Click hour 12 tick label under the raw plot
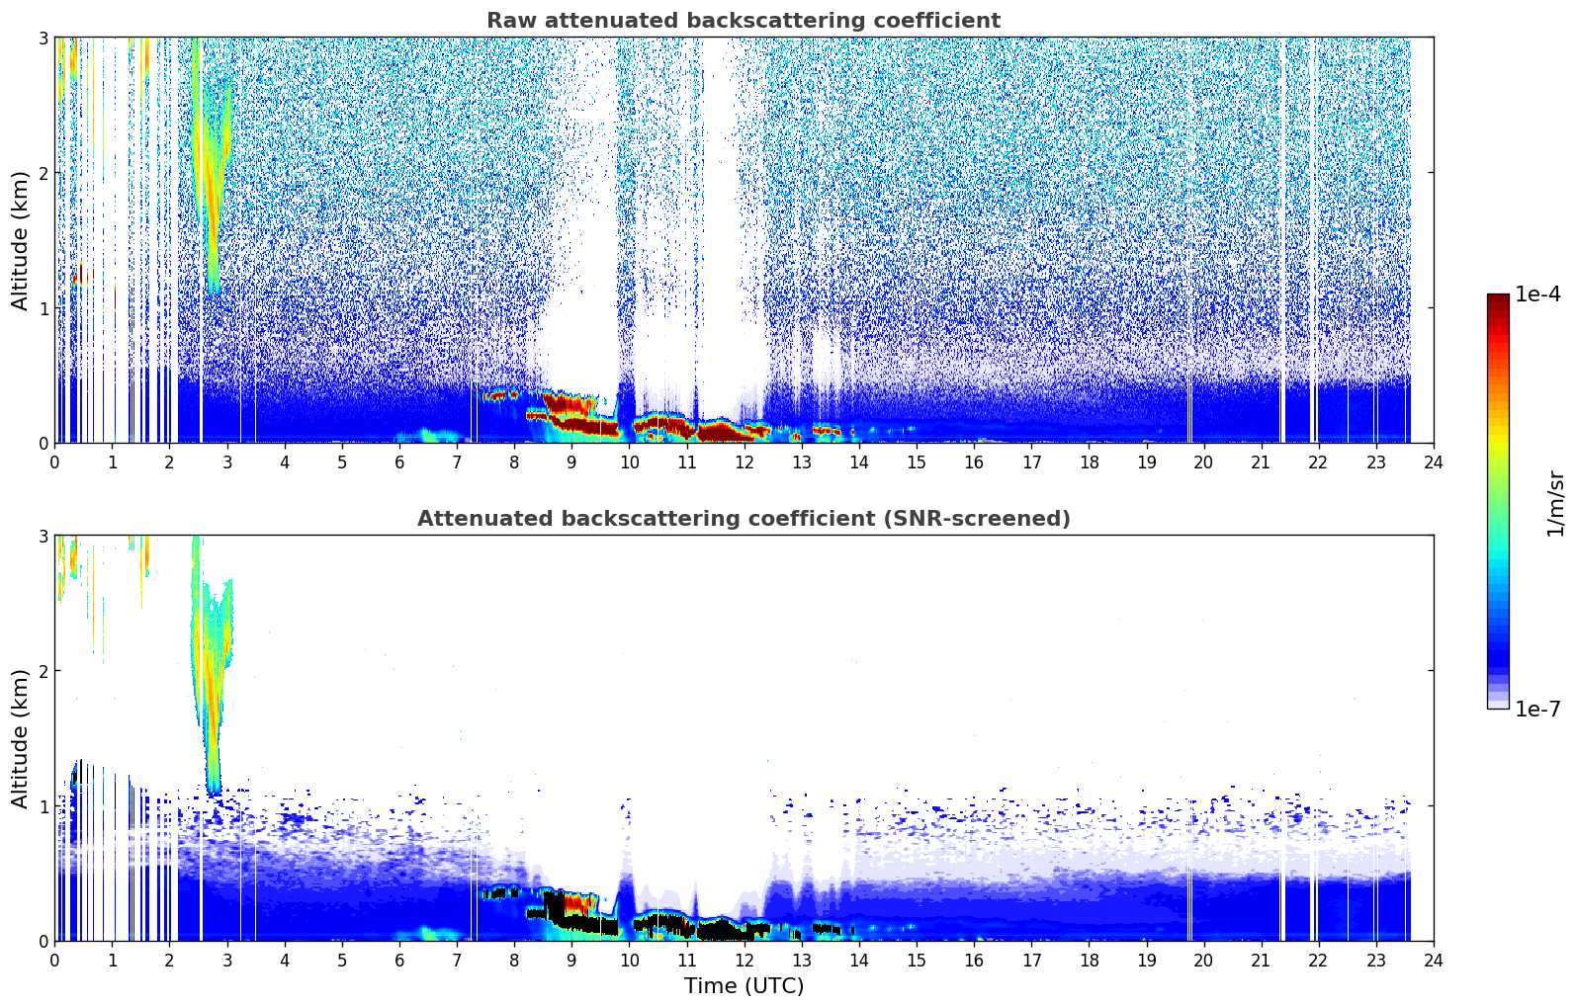 point(744,462)
